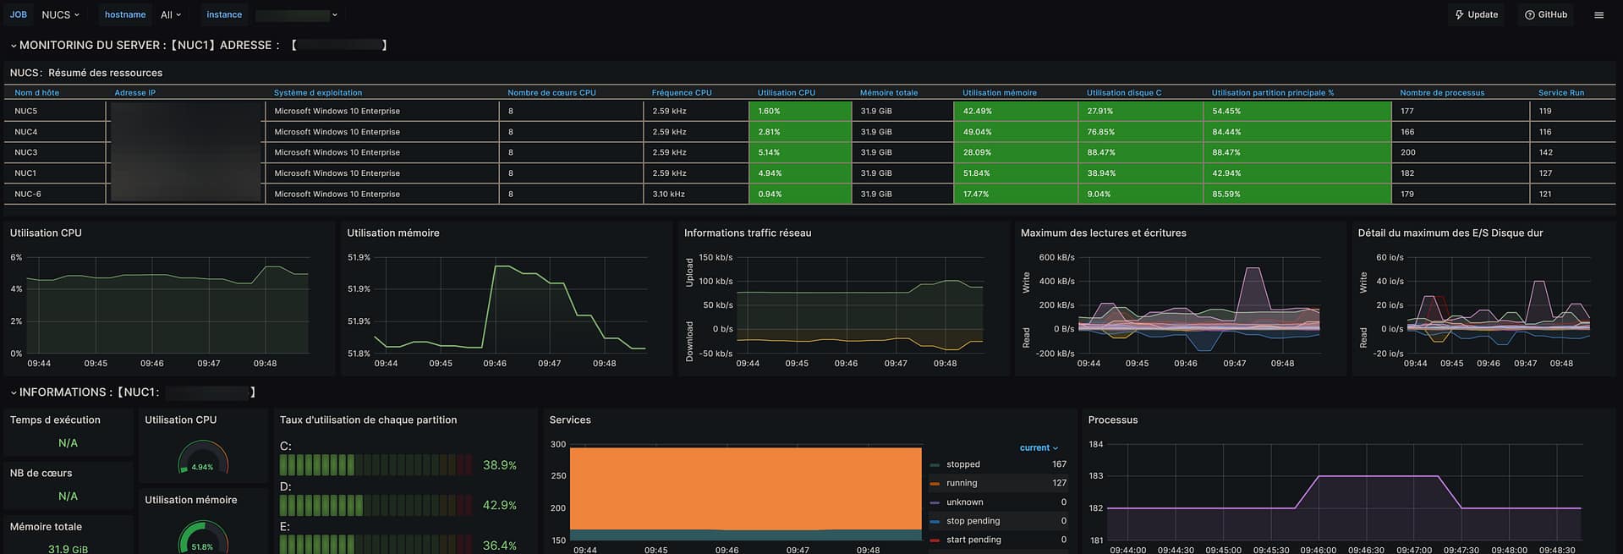Open the GitHub link
The height and width of the screenshot is (554, 1623).
click(x=1546, y=15)
